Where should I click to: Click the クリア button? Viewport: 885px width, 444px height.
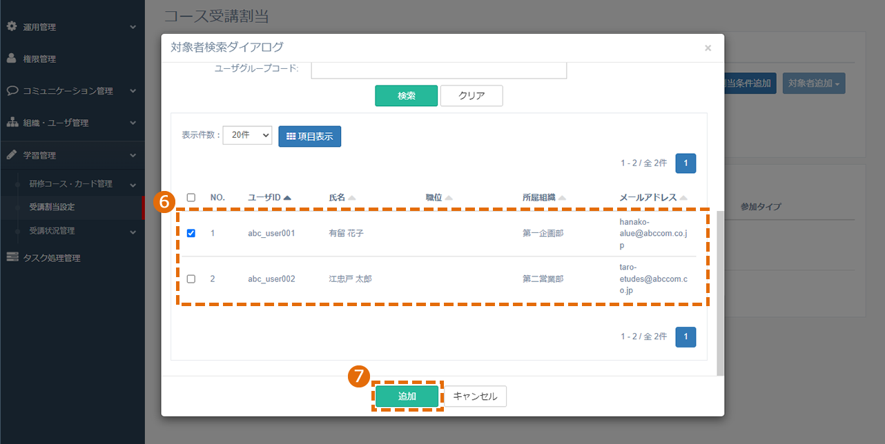(471, 96)
